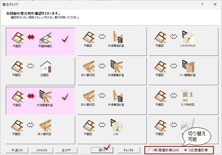Click 実行 to run the check

click(102, 150)
